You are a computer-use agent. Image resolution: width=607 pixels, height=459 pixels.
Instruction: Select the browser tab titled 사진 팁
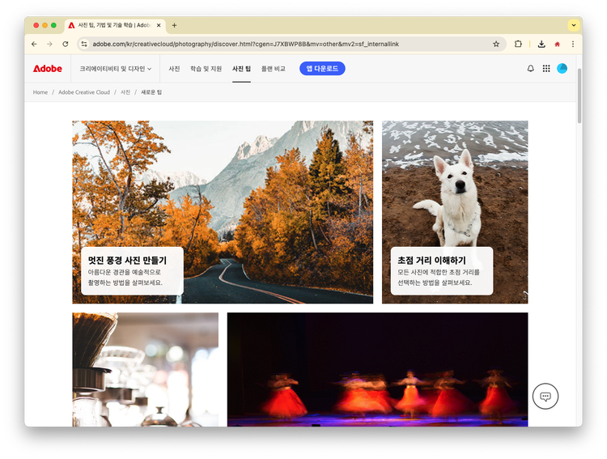click(115, 25)
